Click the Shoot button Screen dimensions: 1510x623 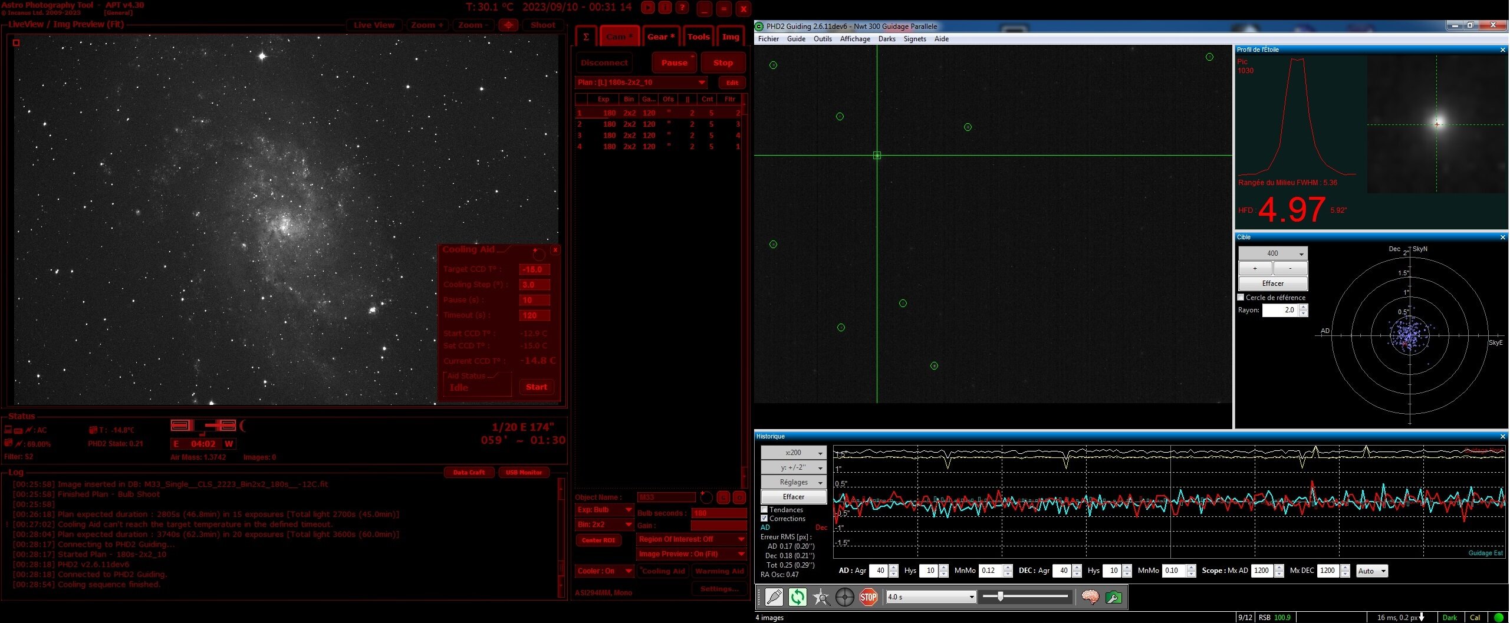point(543,25)
